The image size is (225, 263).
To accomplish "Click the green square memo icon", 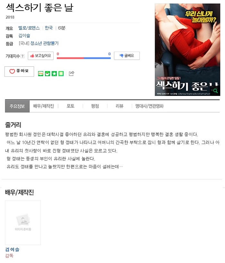I will [x=61, y=74].
